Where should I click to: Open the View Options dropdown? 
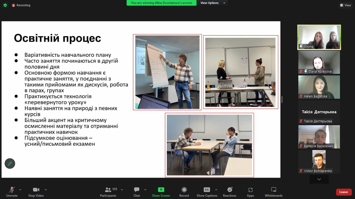tap(213, 3)
